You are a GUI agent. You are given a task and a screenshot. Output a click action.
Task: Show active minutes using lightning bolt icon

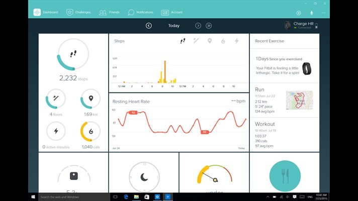pos(236,41)
